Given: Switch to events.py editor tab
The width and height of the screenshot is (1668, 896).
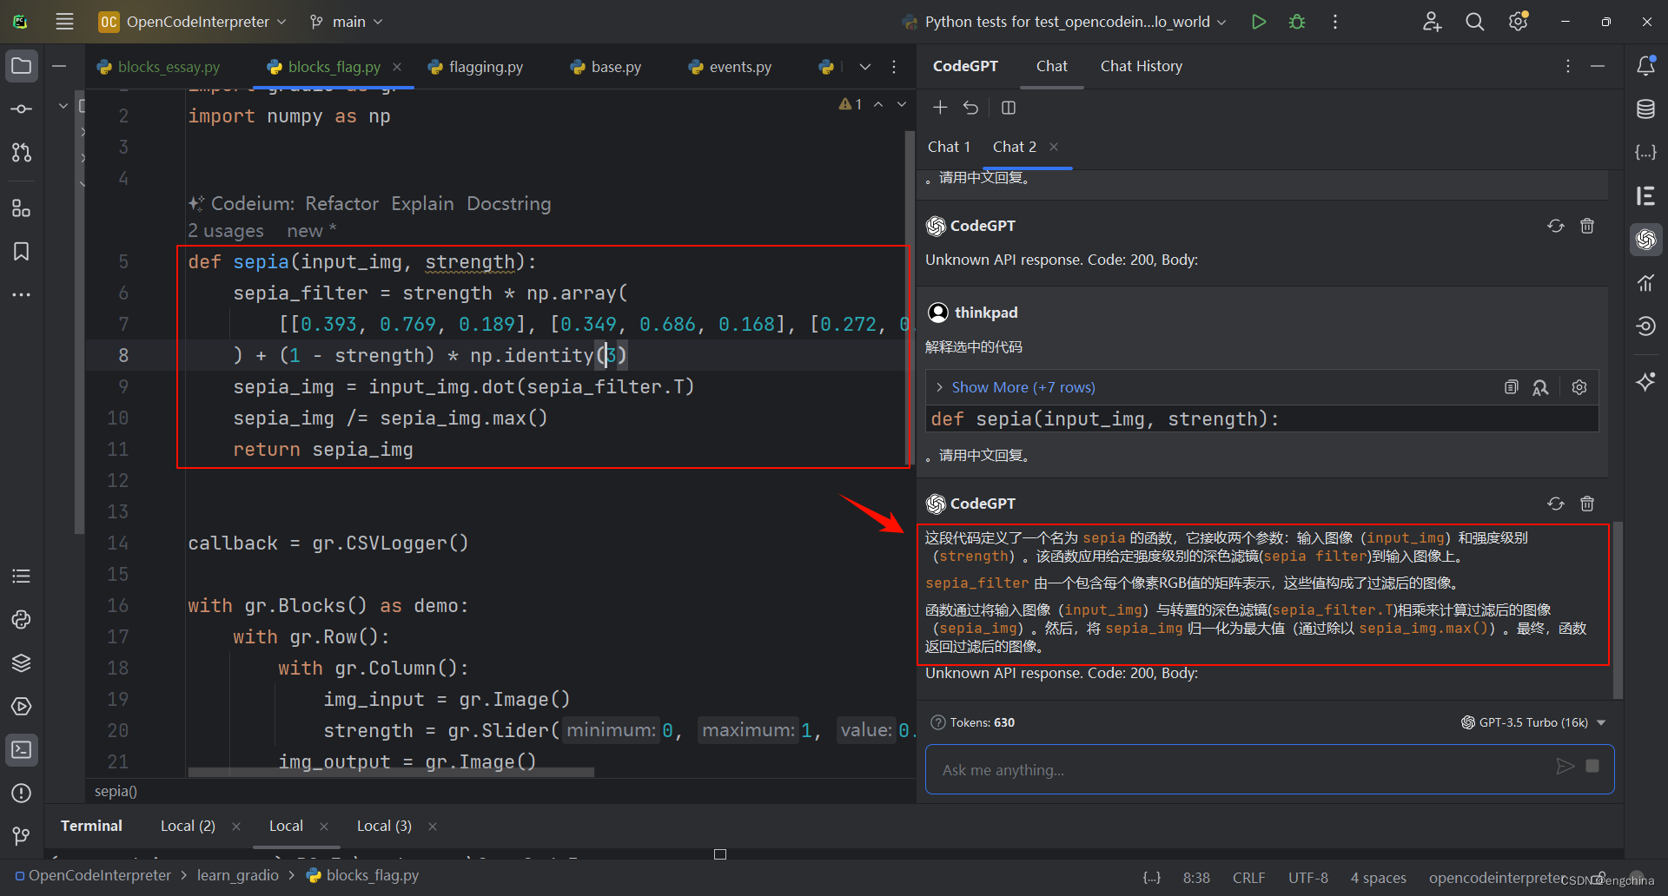Looking at the screenshot, I should pos(730,67).
